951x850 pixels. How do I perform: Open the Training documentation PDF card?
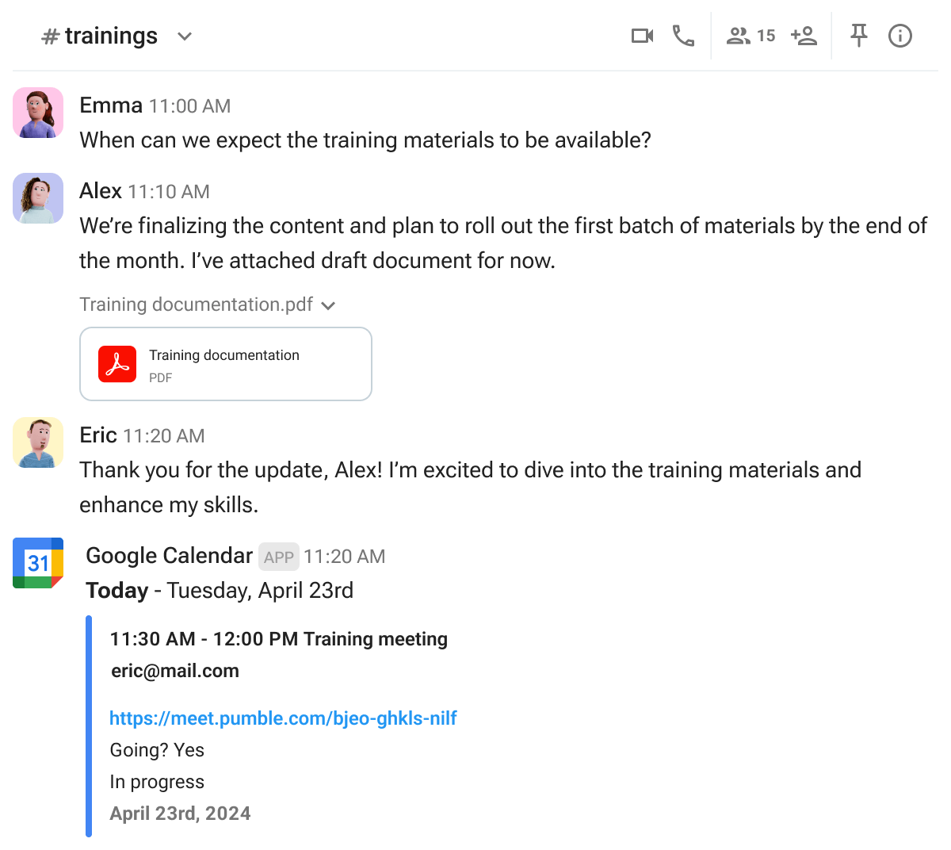pos(226,364)
